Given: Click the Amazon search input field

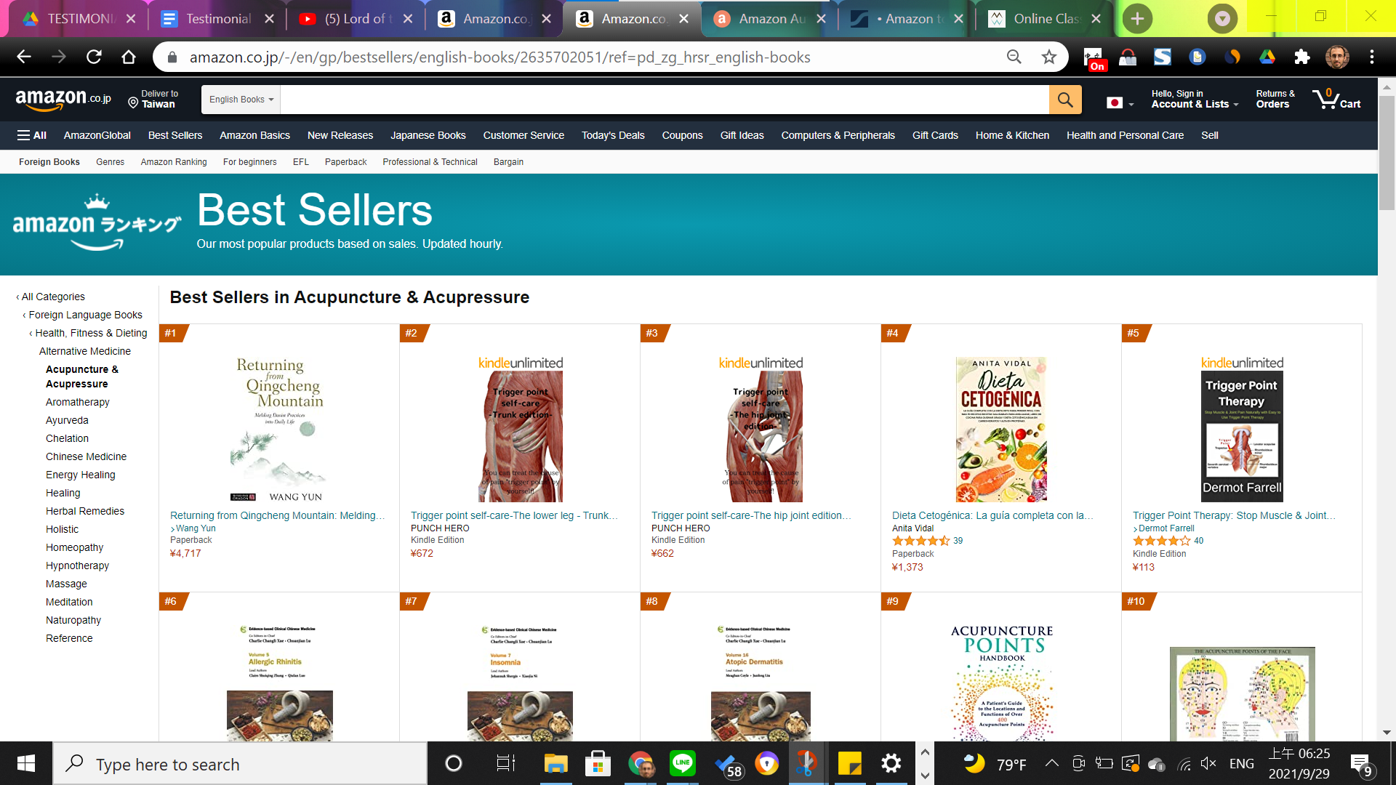Looking at the screenshot, I should click(x=665, y=100).
